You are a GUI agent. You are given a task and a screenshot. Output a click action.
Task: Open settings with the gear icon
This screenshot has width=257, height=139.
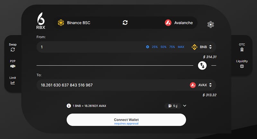click(x=210, y=24)
